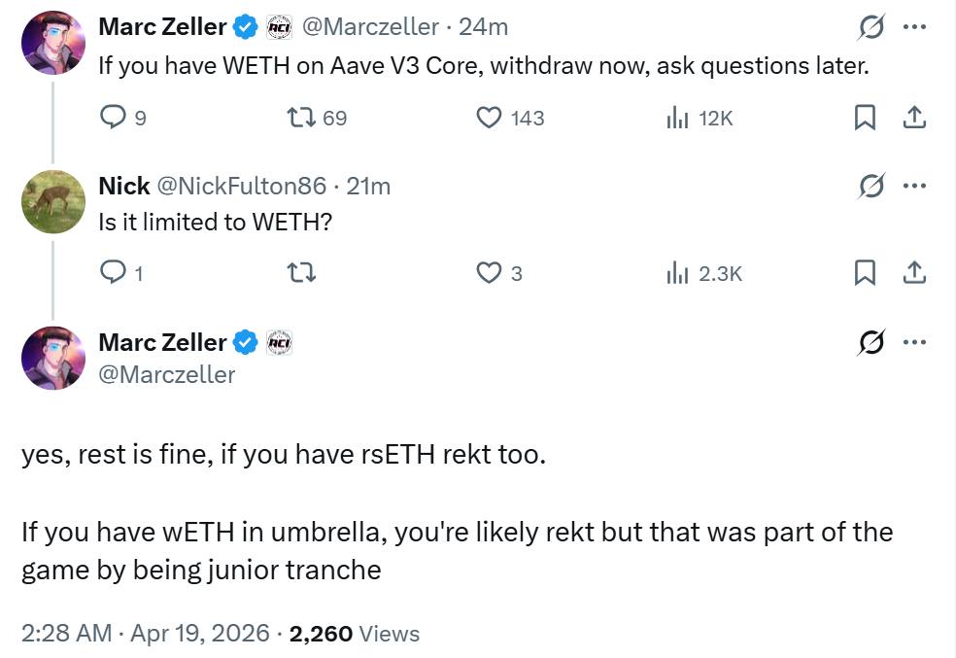Image resolution: width=956 pixels, height=658 pixels.
Task: Reply to Nick's question tweet
Action: click(x=115, y=273)
